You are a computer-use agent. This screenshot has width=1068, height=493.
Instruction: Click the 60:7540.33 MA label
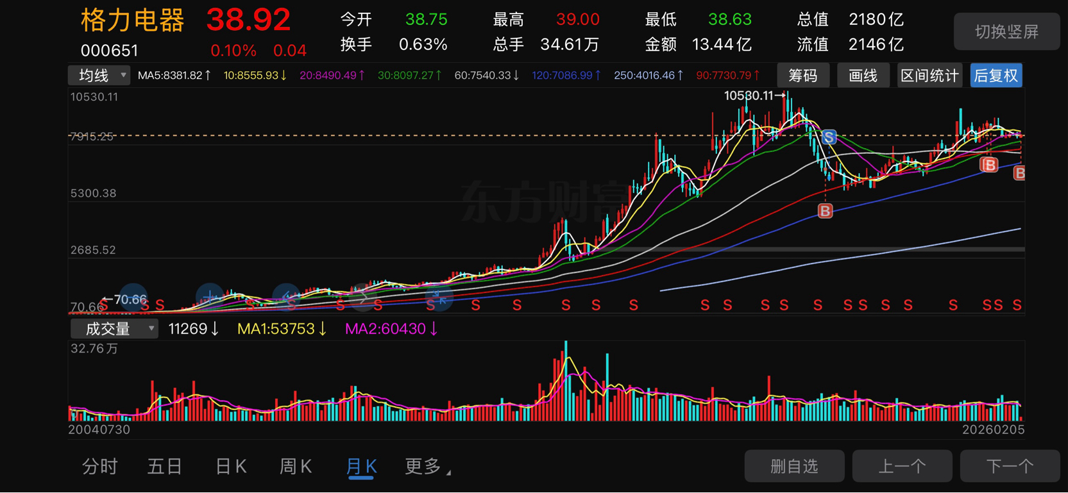click(487, 76)
